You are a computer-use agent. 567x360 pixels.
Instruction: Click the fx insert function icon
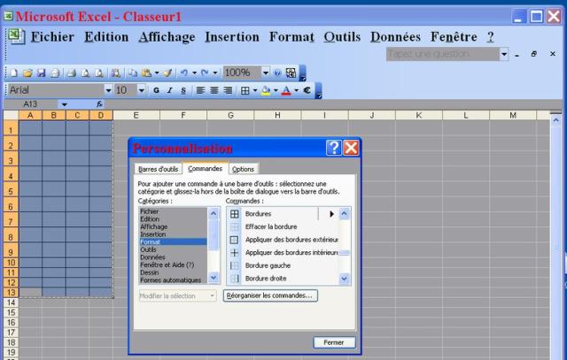(x=99, y=104)
